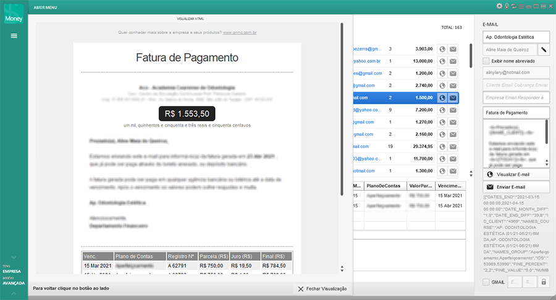Click the alinylary@hotmail.com email field
556x300 pixels.
[516, 72]
